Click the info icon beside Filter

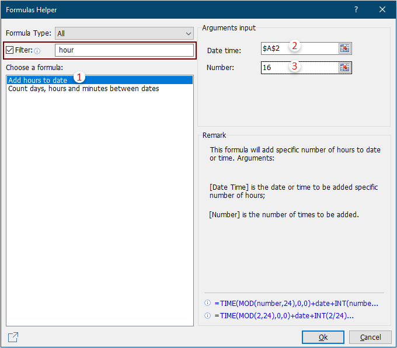[x=37, y=51]
